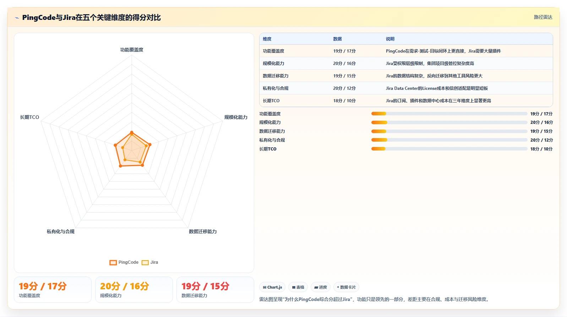Select the 数据迁移能力 table row cell
Screen dimensions: 567x317
coord(276,76)
